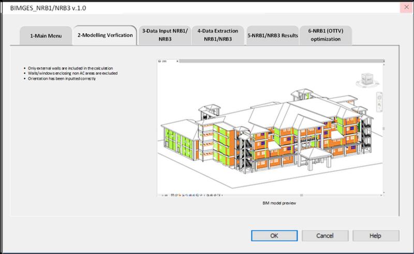Click the ViewCube in the BIM preview

(367, 80)
